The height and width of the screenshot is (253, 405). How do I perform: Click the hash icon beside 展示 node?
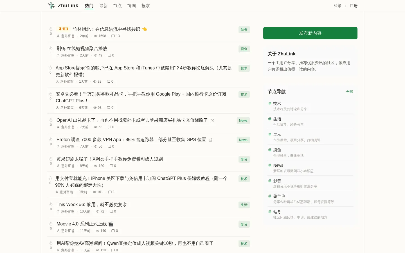click(270, 134)
